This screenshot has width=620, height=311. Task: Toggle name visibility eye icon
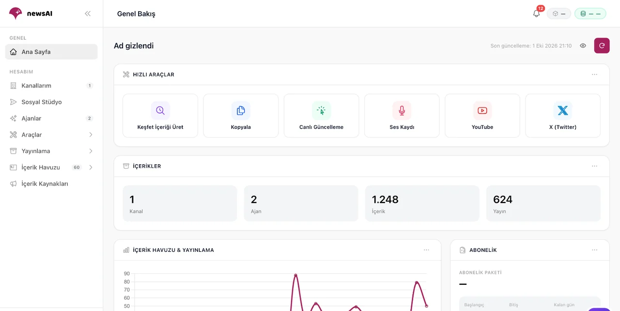point(583,46)
